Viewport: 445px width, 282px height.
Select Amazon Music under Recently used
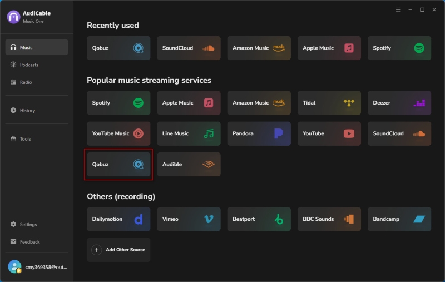(x=259, y=48)
